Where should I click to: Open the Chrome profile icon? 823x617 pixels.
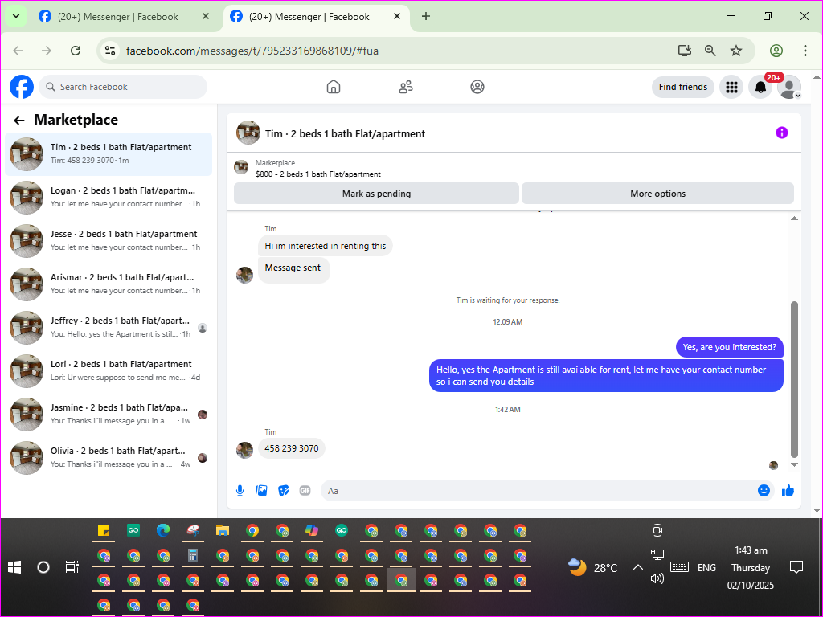pos(776,51)
